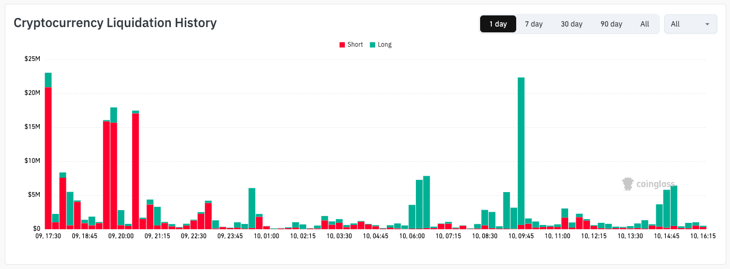Choose the 90 day range
730x269 pixels.
pyautogui.click(x=611, y=24)
